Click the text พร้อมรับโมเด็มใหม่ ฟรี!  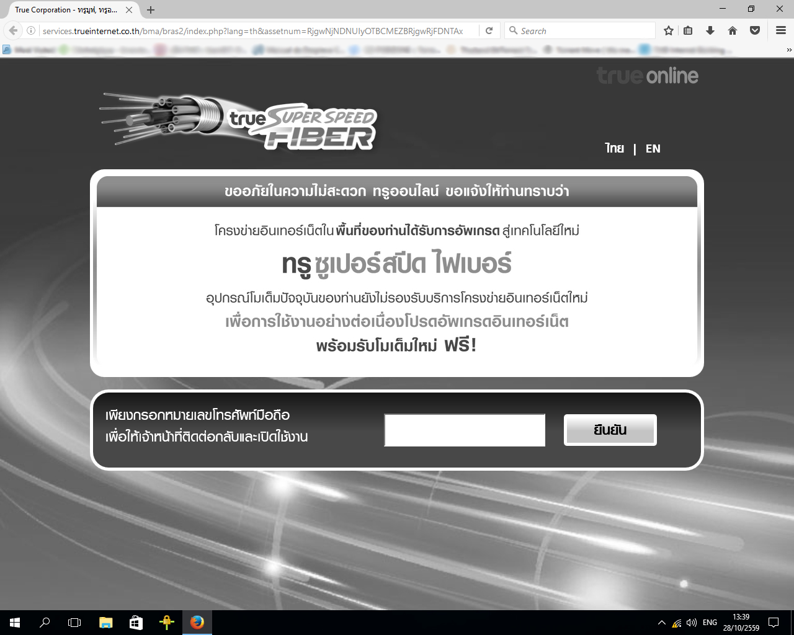(x=396, y=345)
